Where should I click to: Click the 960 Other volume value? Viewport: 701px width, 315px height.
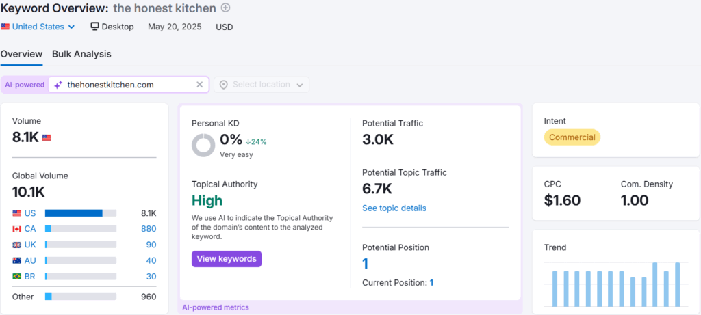pos(149,297)
